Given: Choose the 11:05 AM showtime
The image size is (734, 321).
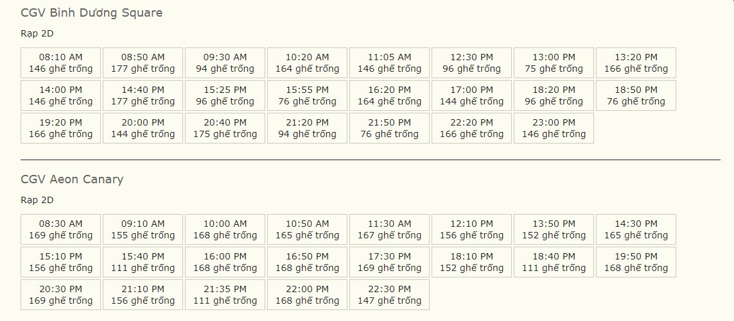Looking at the screenshot, I should coord(389,63).
